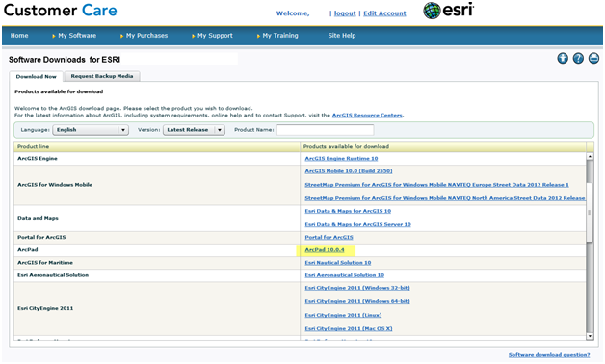Click the product list scrollbar down arrow
605x364 pixels.
tap(590, 336)
